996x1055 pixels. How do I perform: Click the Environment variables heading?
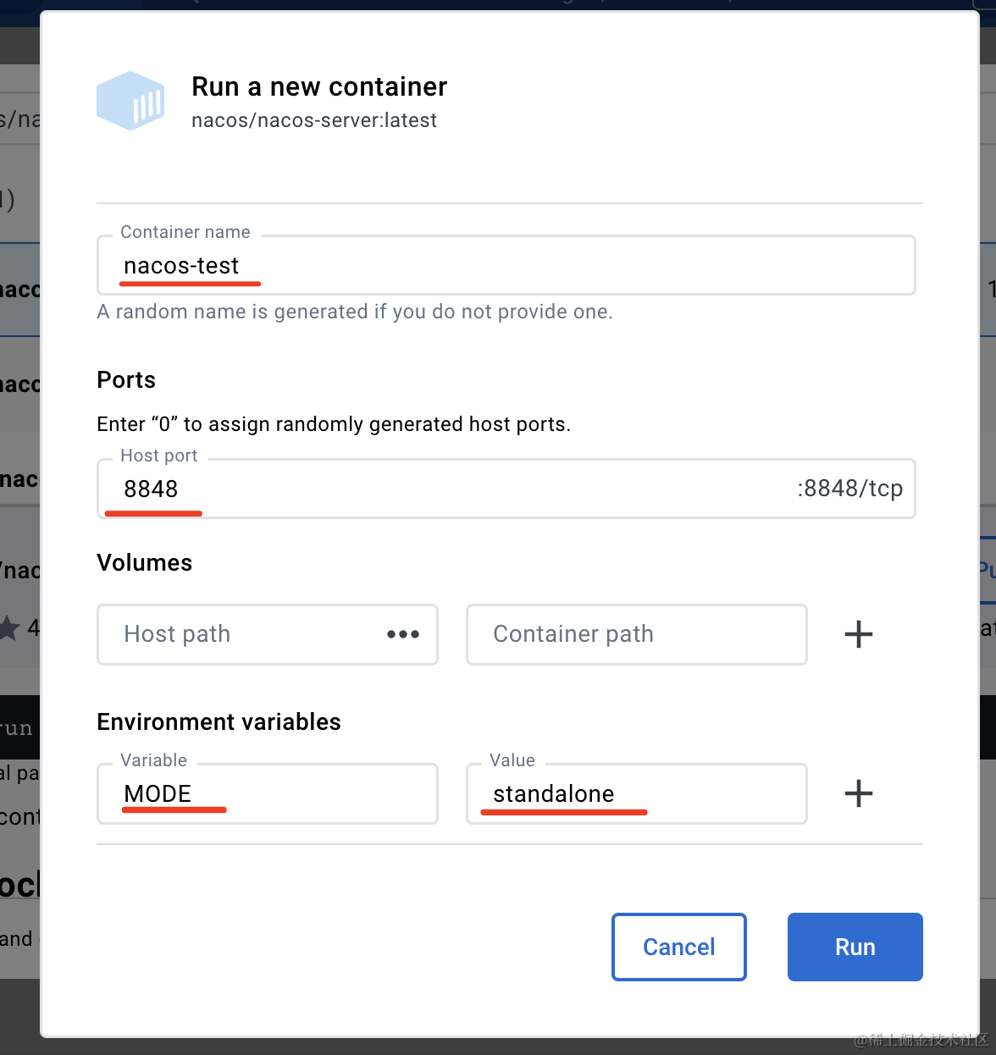pos(219,721)
